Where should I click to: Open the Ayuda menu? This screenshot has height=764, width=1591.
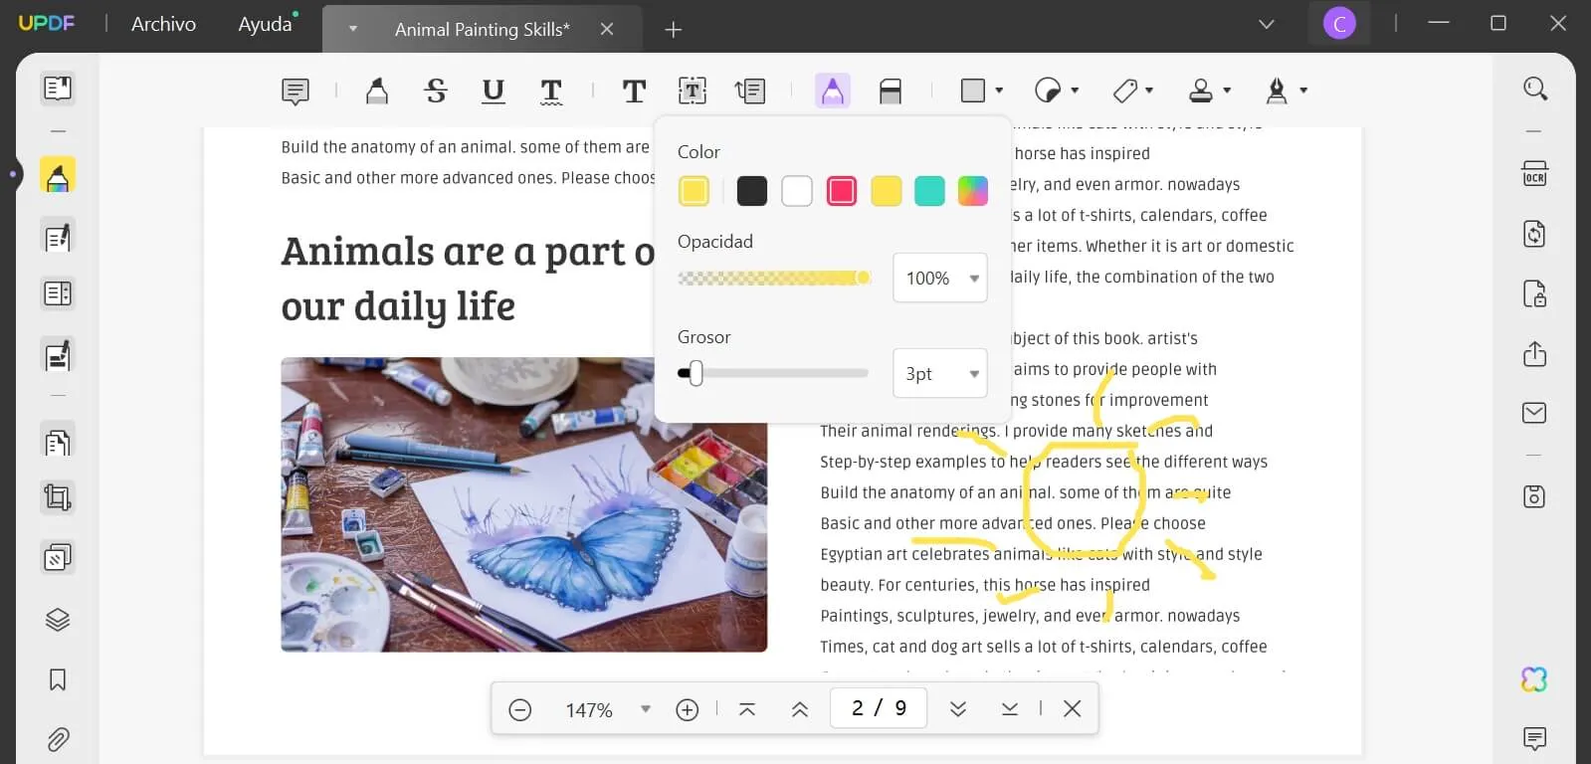[265, 24]
